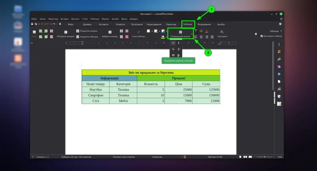Image resolution: width=317 pixels, height=171 pixels.
Task: Toggle the menubar icon in quick toolbar
Action: pos(32,24)
